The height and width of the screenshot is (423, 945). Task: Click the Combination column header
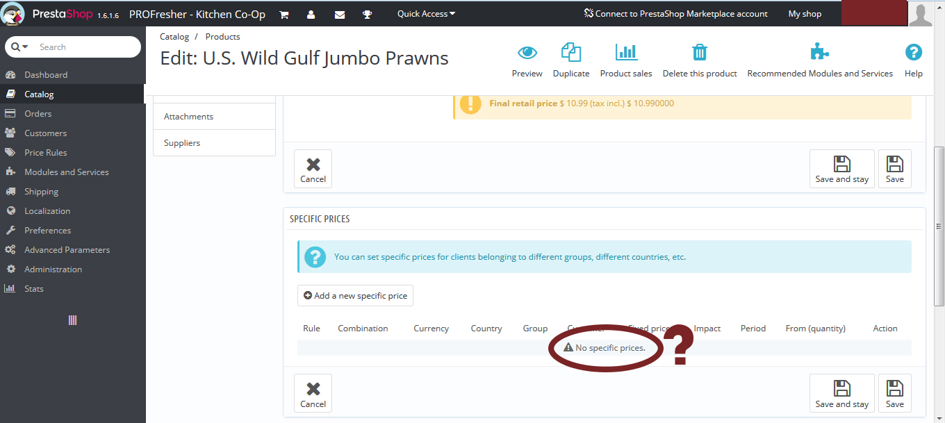coord(363,329)
